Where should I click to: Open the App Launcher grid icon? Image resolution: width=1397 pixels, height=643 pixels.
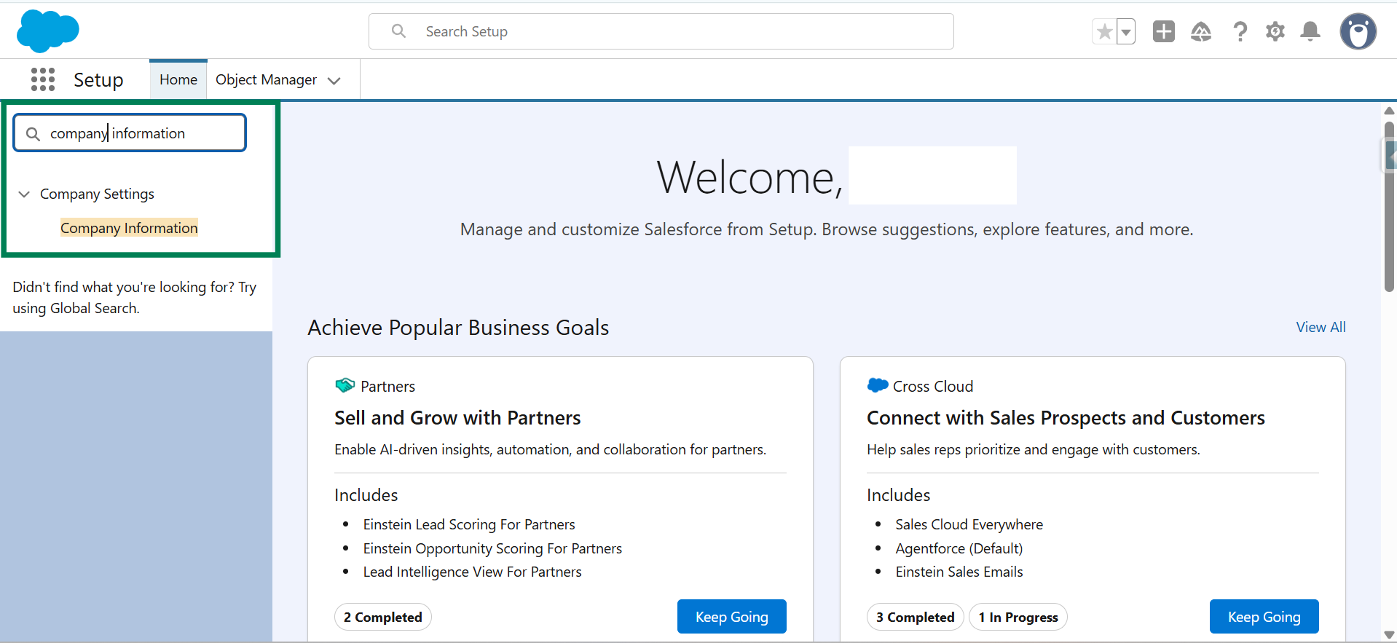(43, 79)
